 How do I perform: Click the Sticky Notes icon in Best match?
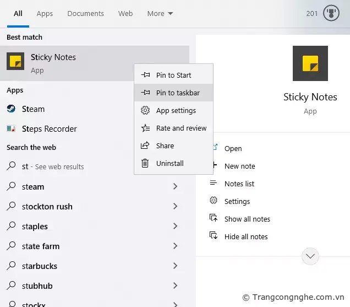coord(15,62)
